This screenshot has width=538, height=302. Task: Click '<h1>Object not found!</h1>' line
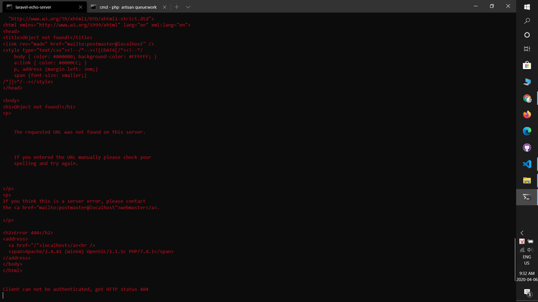tap(39, 107)
